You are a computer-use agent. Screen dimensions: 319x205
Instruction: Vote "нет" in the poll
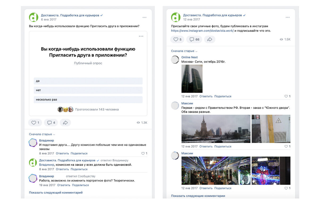(x=88, y=90)
